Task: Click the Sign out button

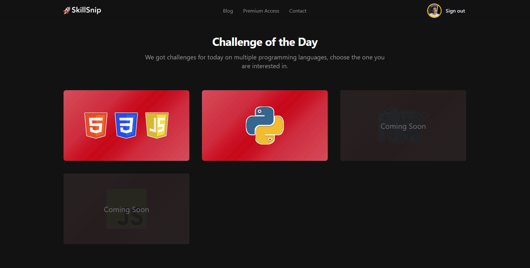Action: (x=455, y=11)
